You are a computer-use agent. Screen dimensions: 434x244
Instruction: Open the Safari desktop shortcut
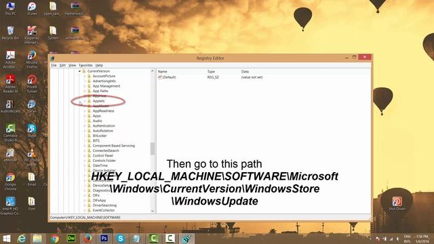click(x=32, y=106)
